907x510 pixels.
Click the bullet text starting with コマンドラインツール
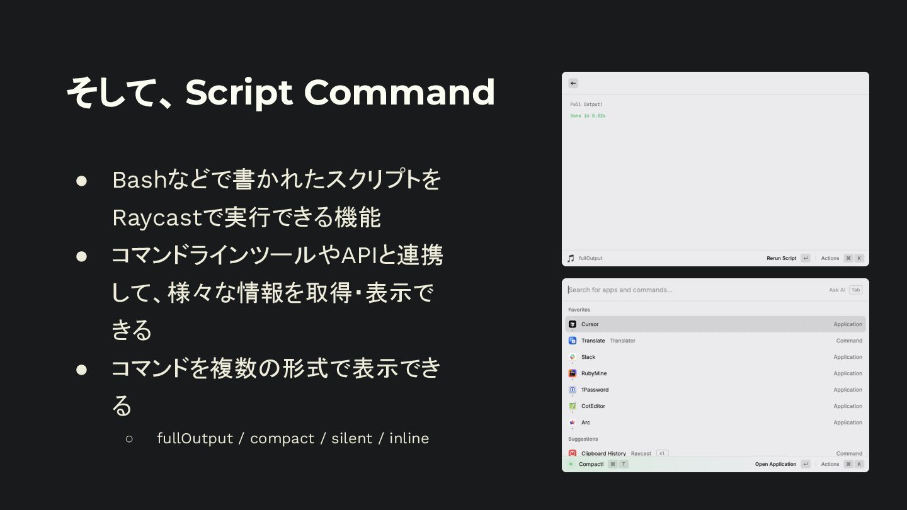(x=277, y=293)
